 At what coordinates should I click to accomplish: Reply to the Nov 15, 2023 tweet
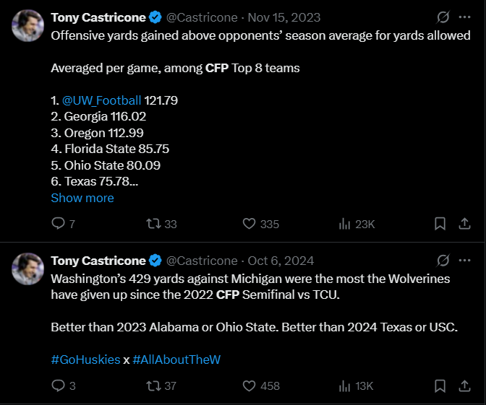[x=59, y=224]
